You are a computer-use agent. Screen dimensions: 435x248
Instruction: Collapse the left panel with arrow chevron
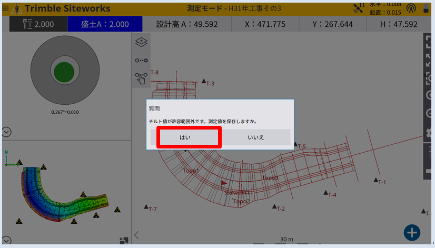[x=136, y=235]
